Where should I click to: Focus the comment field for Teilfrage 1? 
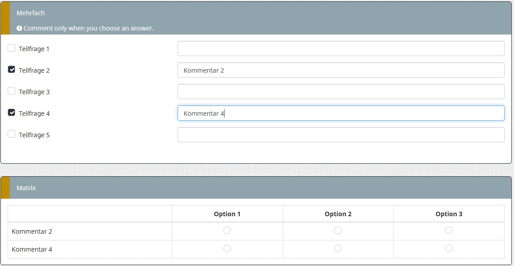click(341, 48)
